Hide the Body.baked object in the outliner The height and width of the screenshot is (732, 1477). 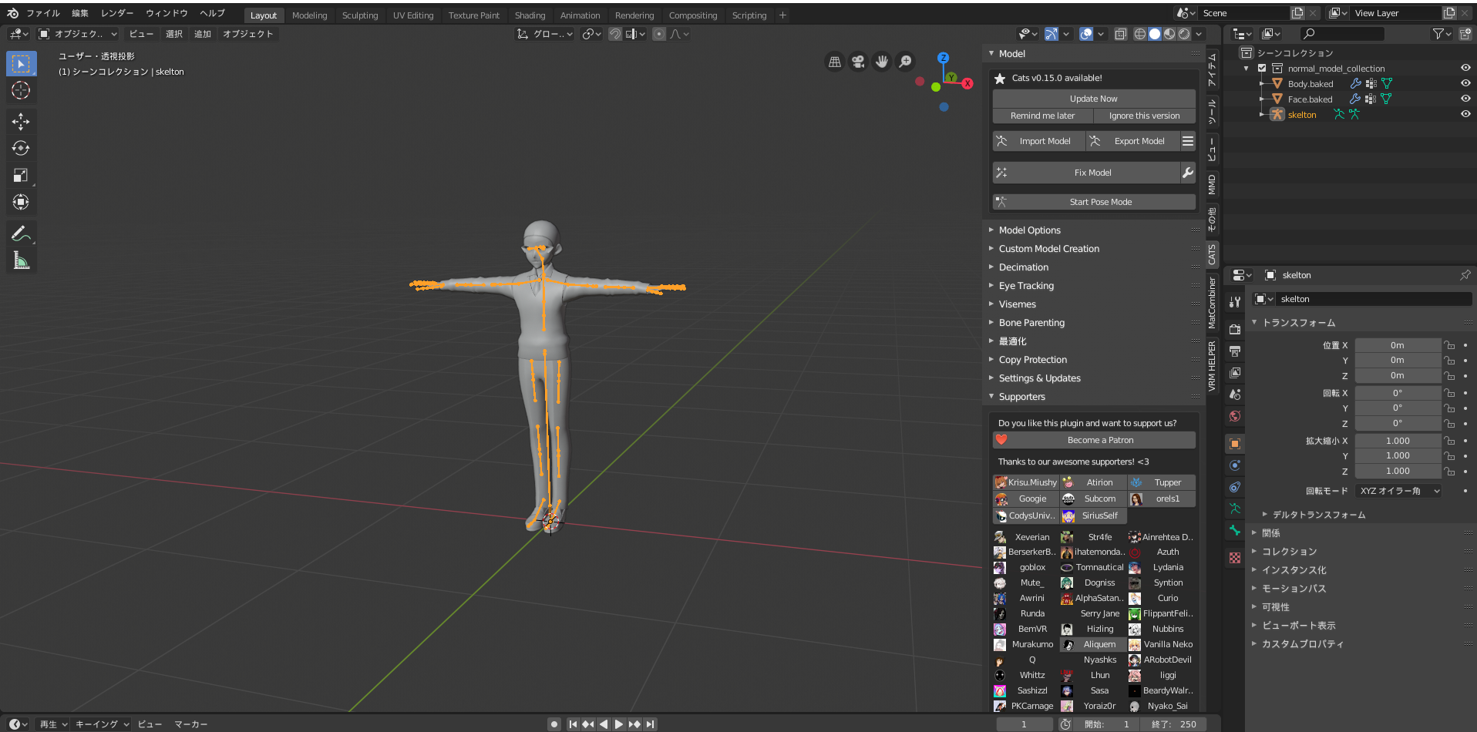[1465, 83]
